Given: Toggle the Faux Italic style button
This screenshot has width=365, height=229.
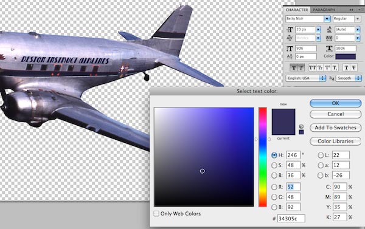Looking at the screenshot, I should point(301,67).
